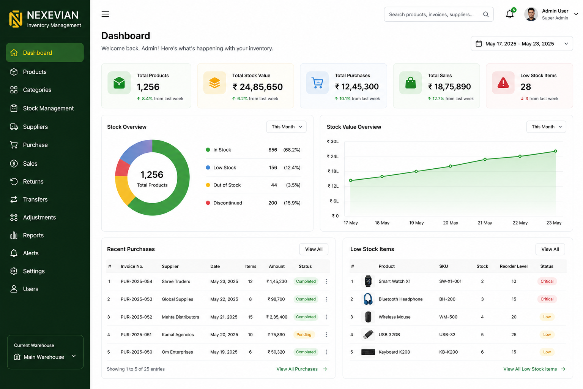This screenshot has width=583, height=389.
Task: Go to Products in the sidebar
Action: click(x=45, y=72)
